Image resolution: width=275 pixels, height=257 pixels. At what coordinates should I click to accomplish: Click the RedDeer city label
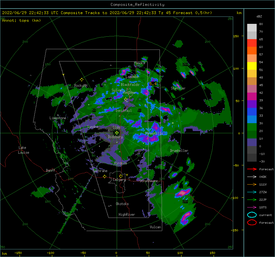[x=130, y=93]
